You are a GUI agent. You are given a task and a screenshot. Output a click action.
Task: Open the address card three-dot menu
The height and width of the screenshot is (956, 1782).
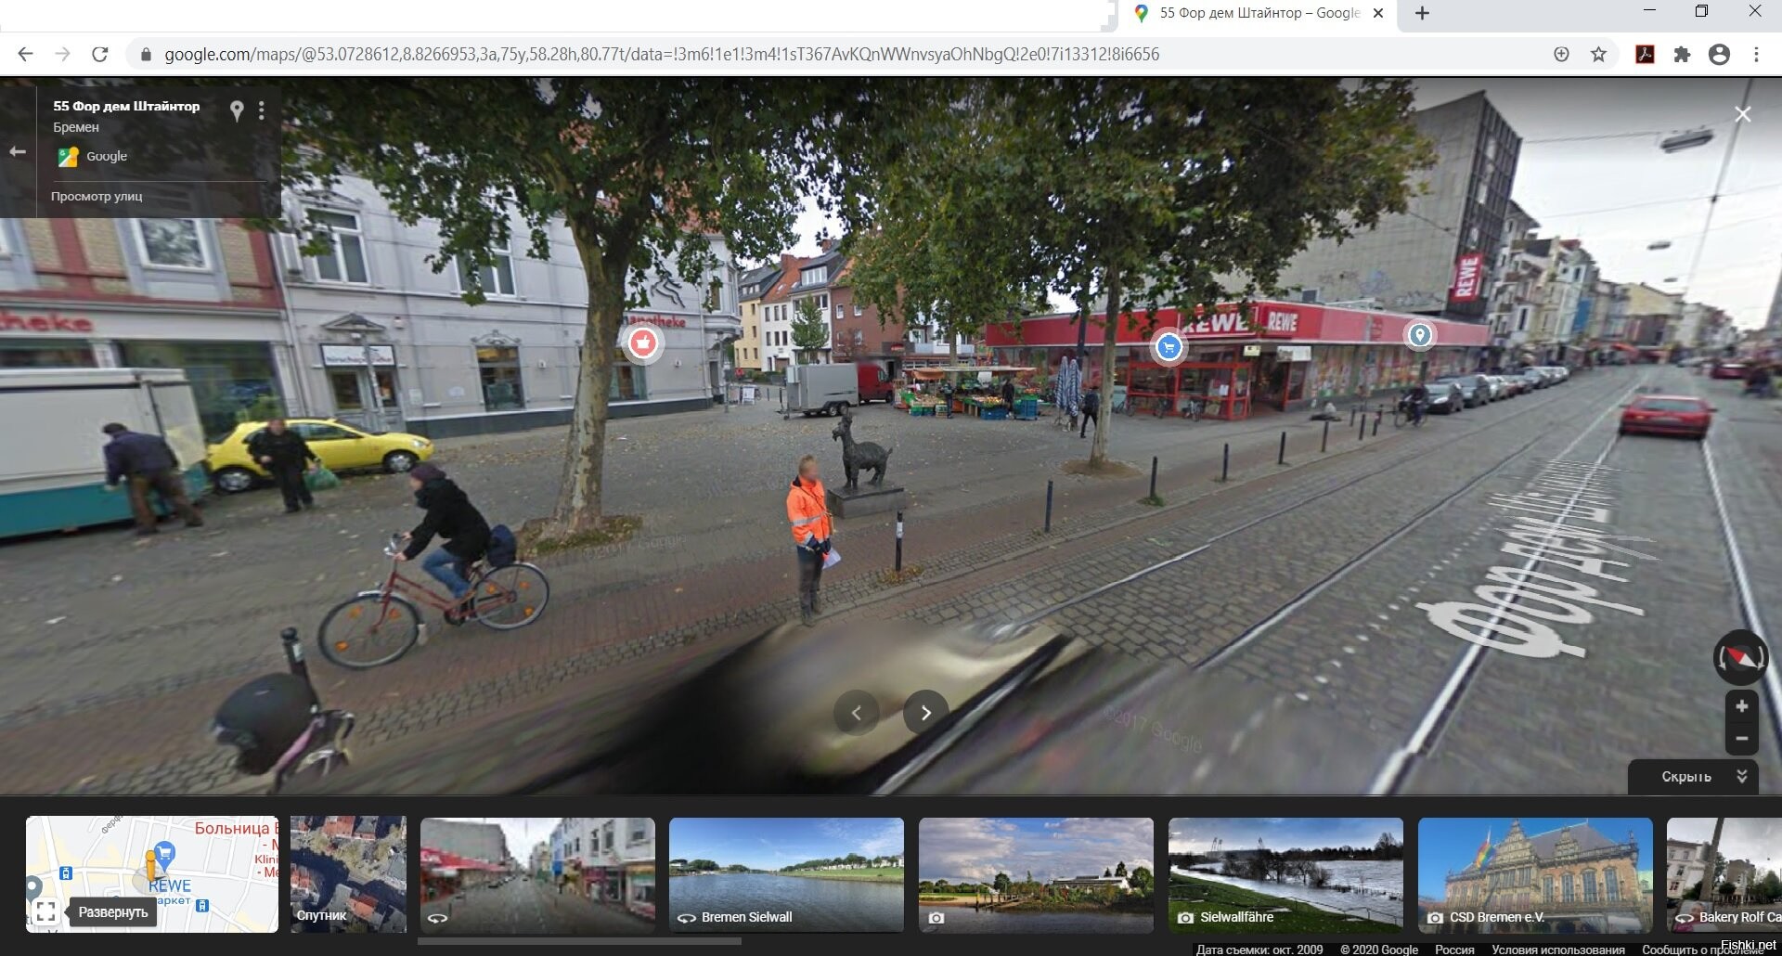pyautogui.click(x=262, y=111)
